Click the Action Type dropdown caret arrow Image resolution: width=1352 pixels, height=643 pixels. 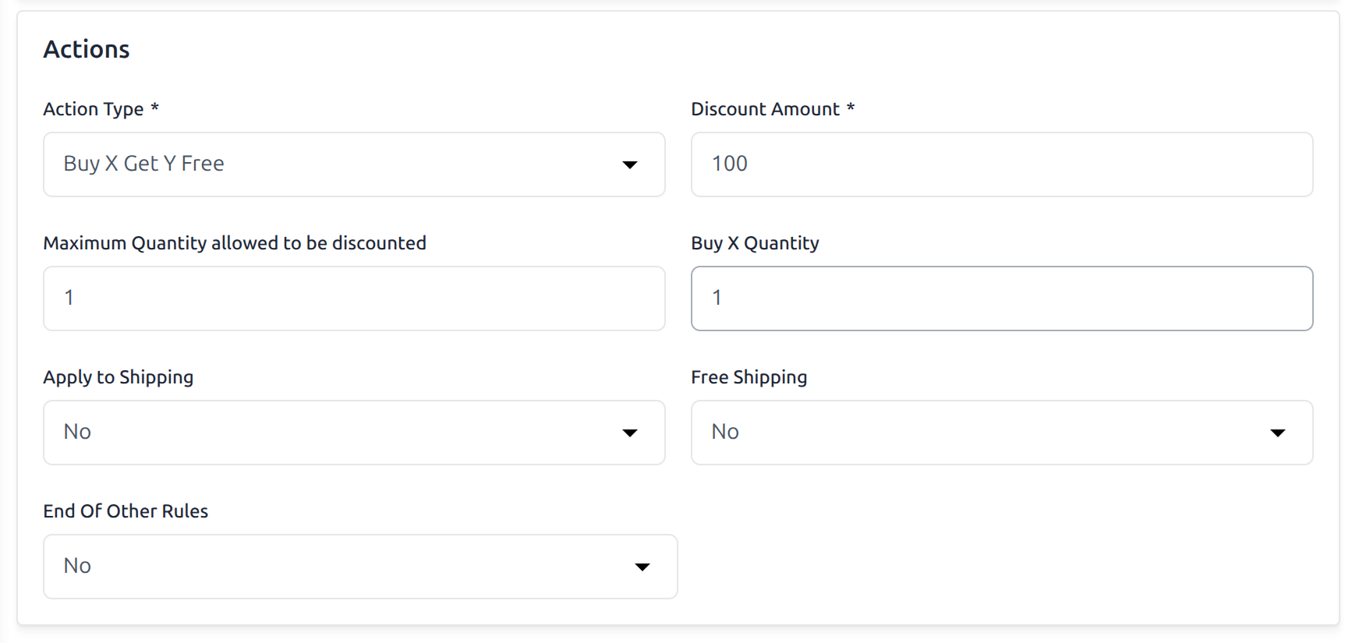[x=630, y=164]
